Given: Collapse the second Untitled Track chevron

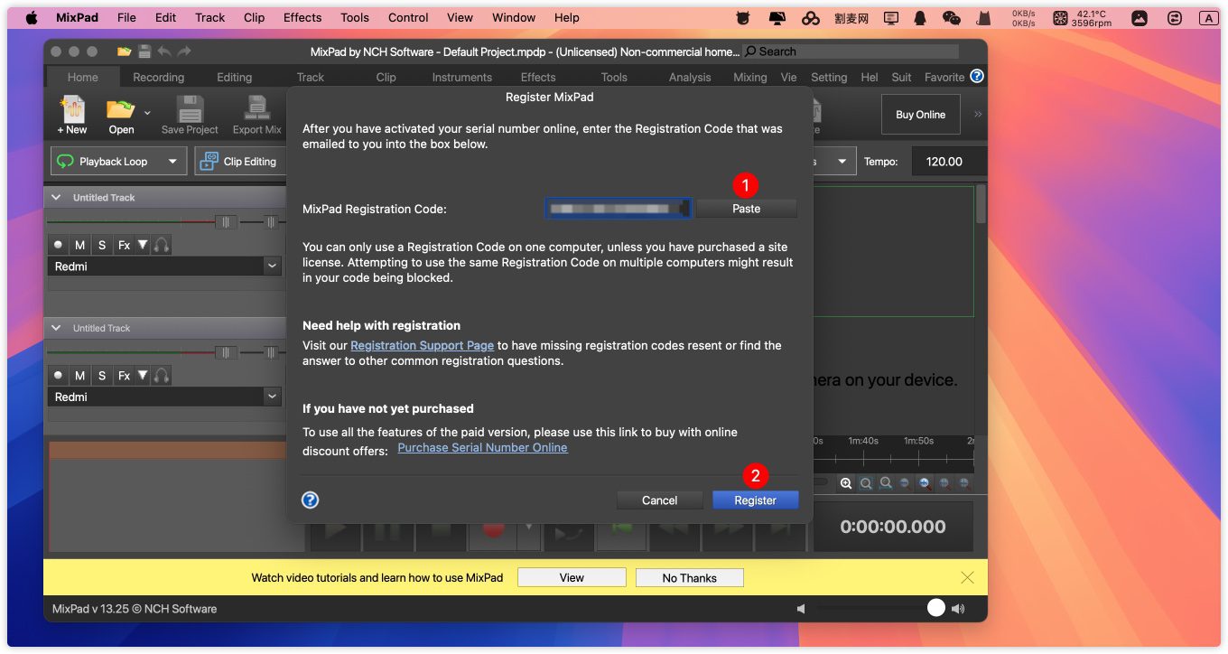Looking at the screenshot, I should (x=57, y=328).
